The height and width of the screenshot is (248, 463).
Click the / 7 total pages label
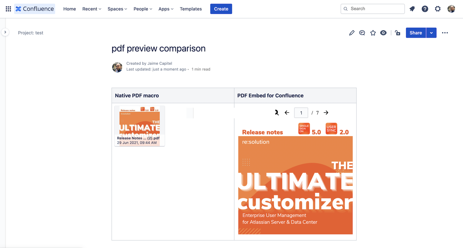(x=315, y=113)
